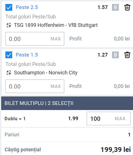
Task: Click MAX in the Southampton stake field
Action: pyautogui.click(x=56, y=86)
